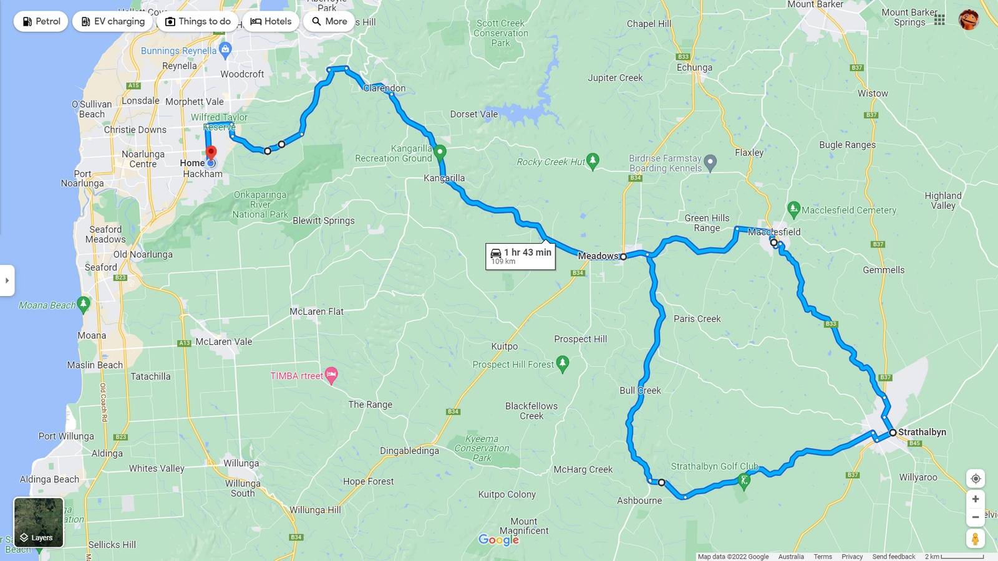Viewport: 998px width, 561px height.
Task: Open the Layers satellite thumbnail
Action: (39, 522)
